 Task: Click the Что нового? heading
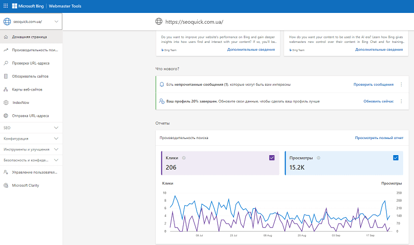click(x=167, y=69)
